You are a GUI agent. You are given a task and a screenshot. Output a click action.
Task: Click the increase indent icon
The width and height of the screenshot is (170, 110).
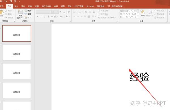click(x=90, y=12)
